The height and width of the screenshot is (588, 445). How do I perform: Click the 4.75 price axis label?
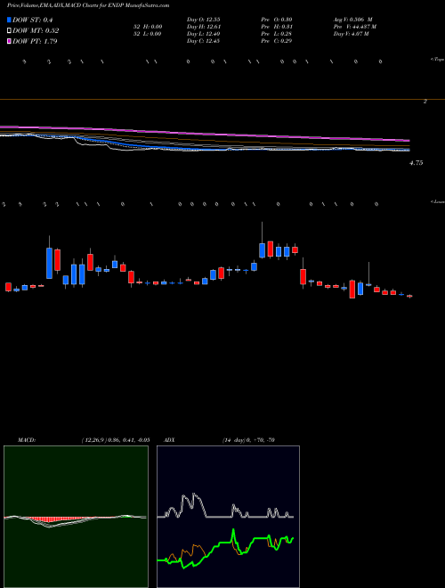coord(417,163)
